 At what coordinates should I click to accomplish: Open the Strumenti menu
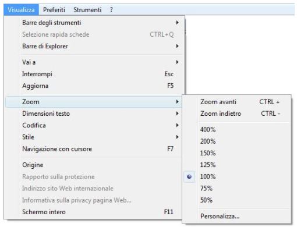[87, 10]
